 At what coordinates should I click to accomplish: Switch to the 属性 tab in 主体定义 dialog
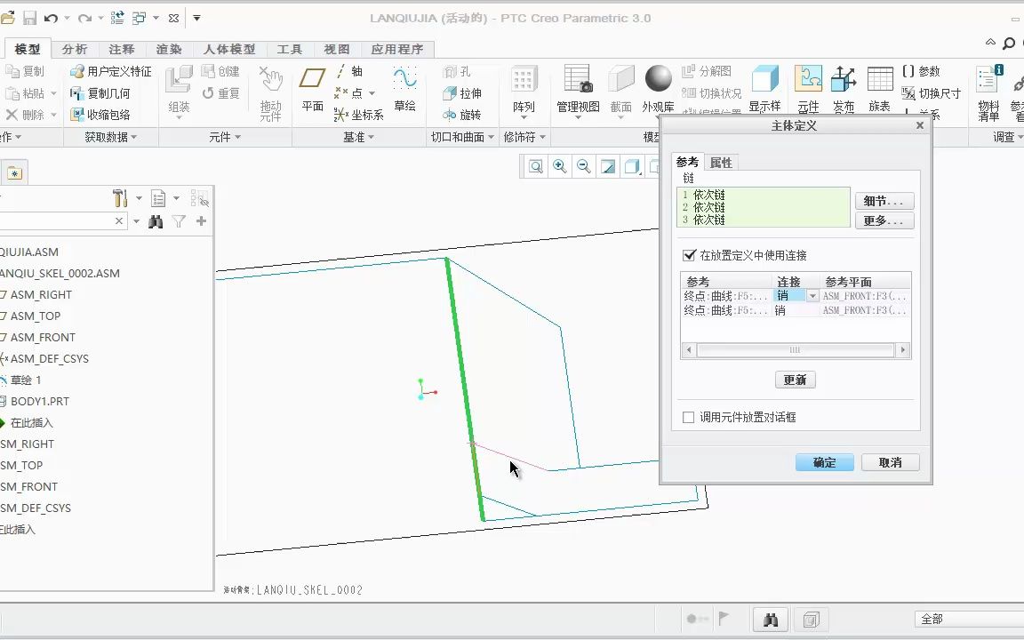[721, 162]
